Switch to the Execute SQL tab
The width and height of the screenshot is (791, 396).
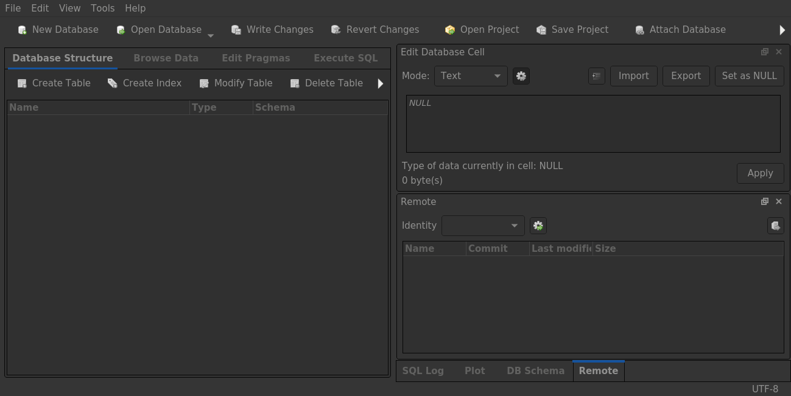tap(346, 58)
